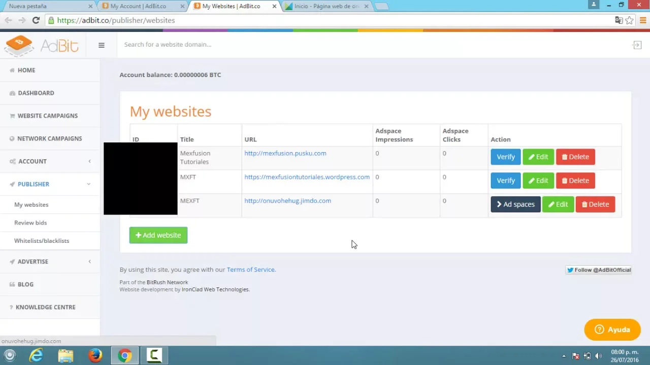This screenshot has height=365, width=650.
Task: Click the green Add website button
Action: [x=158, y=235]
